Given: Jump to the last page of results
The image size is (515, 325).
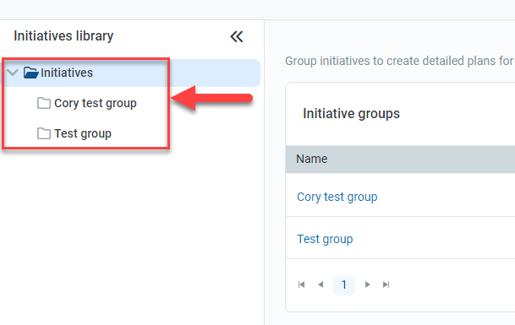Looking at the screenshot, I should coord(386,284).
